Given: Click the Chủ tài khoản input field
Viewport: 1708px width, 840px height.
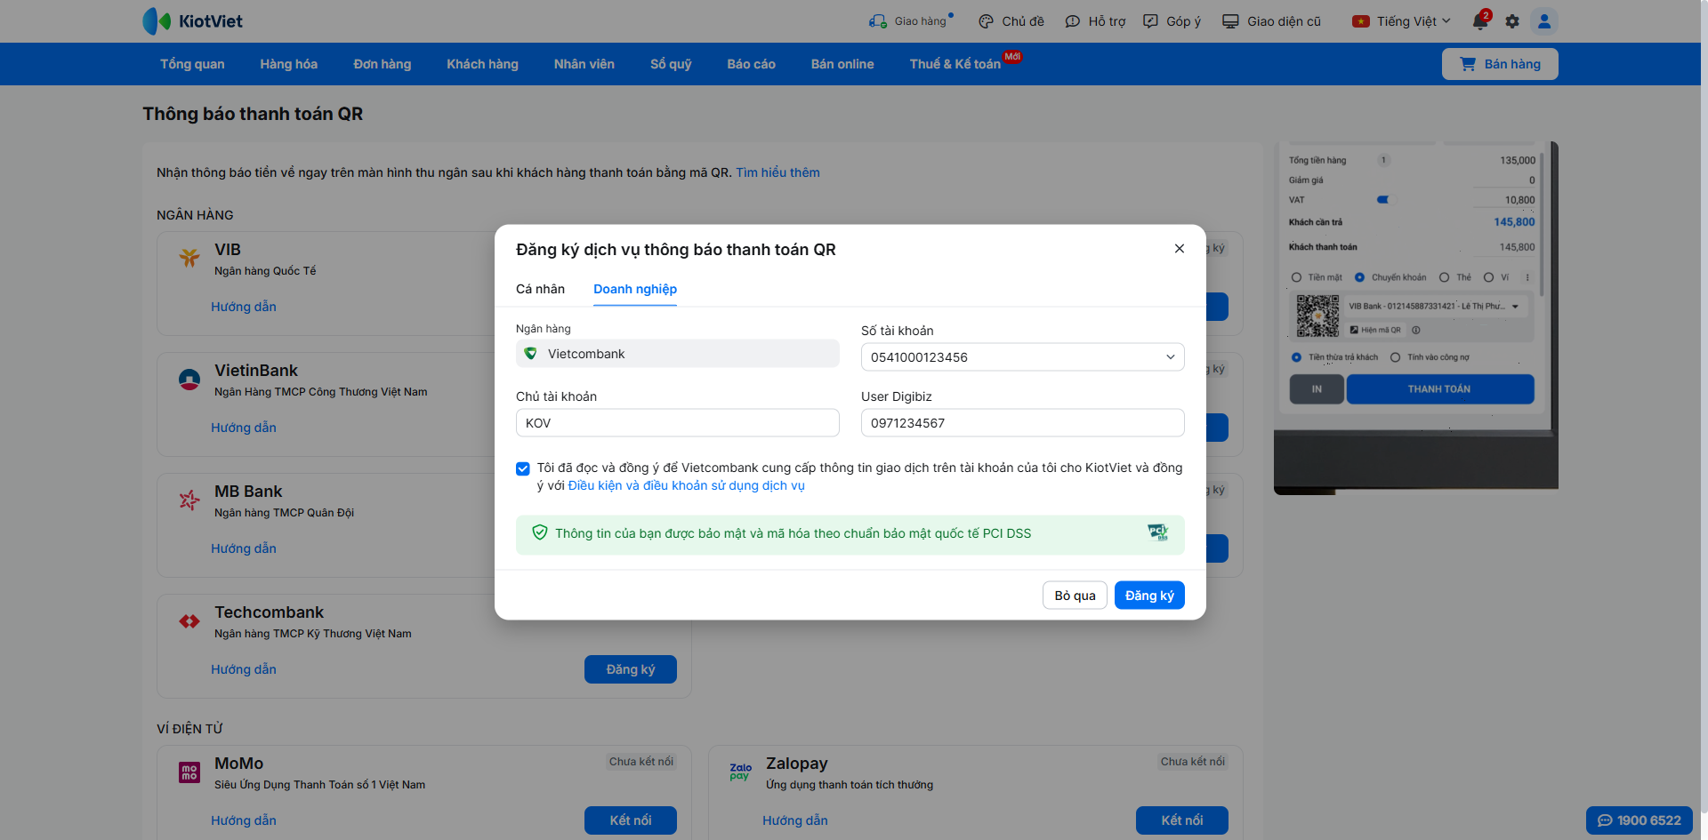Looking at the screenshot, I should tap(678, 423).
